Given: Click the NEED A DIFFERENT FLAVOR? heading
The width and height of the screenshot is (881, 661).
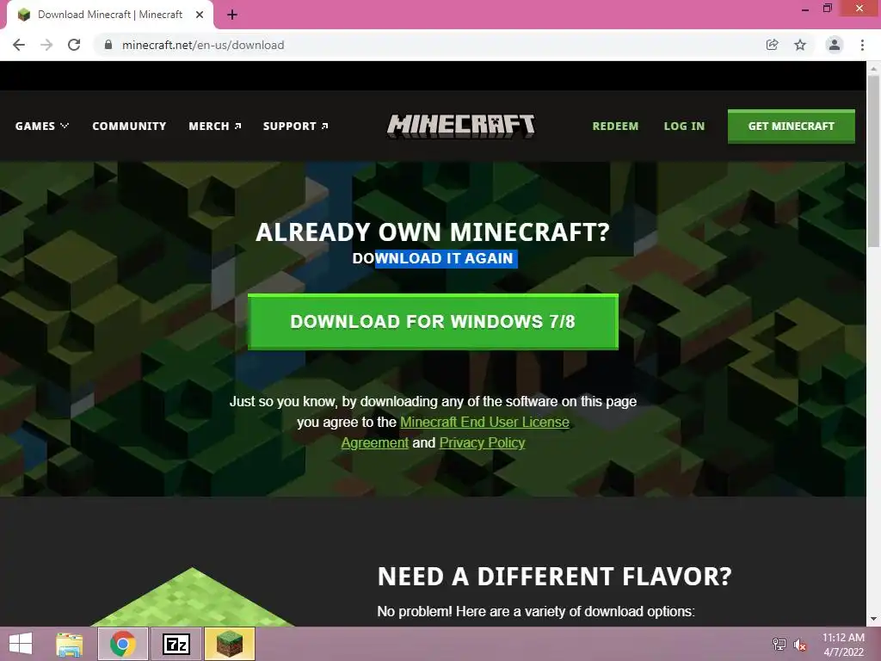Looking at the screenshot, I should click(555, 576).
